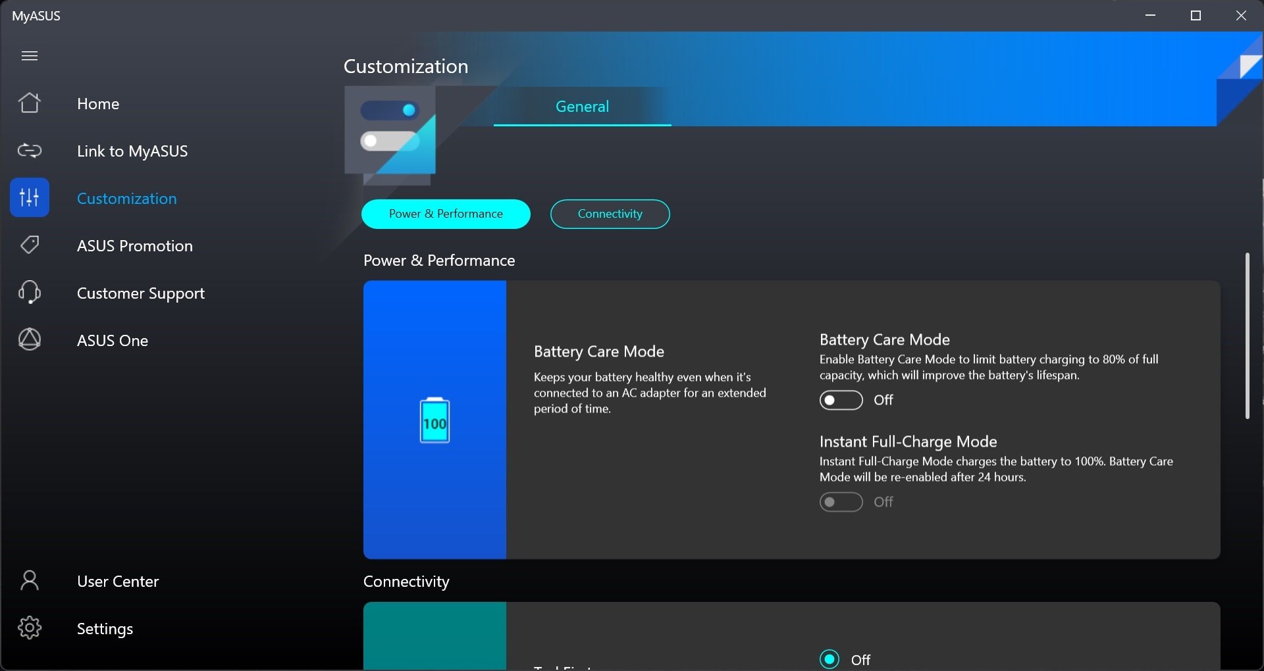The width and height of the screenshot is (1264, 671).
Task: Close the MyASUS window
Action: click(x=1241, y=15)
